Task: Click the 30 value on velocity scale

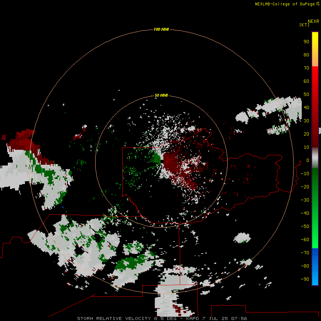Action: (x=306, y=121)
